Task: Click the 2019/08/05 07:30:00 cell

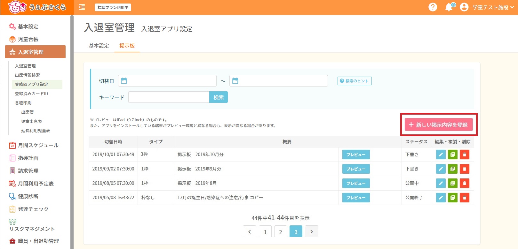Action: pos(113,183)
